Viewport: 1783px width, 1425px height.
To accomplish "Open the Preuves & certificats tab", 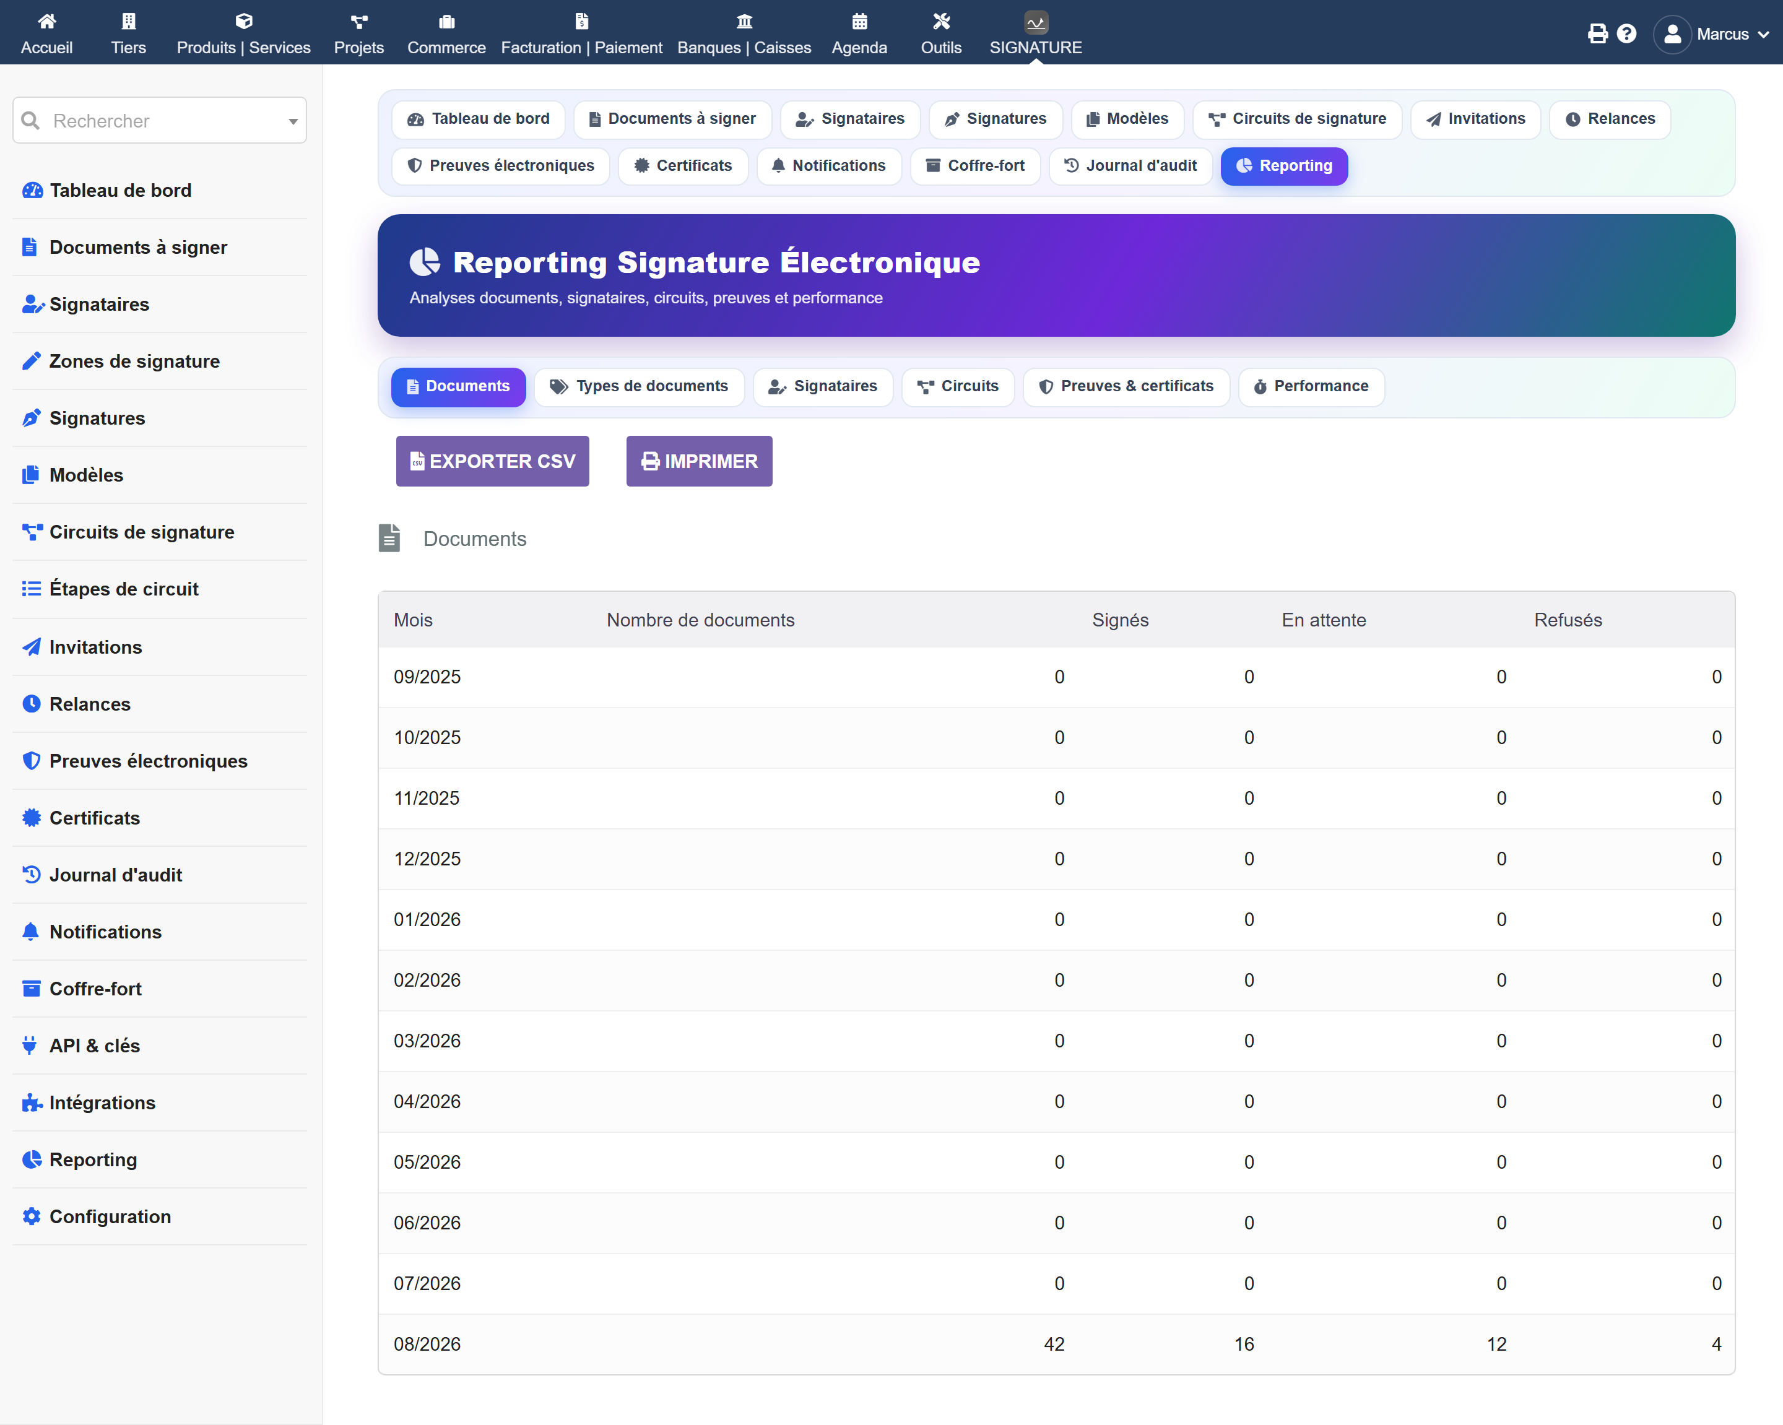I will [x=1126, y=386].
